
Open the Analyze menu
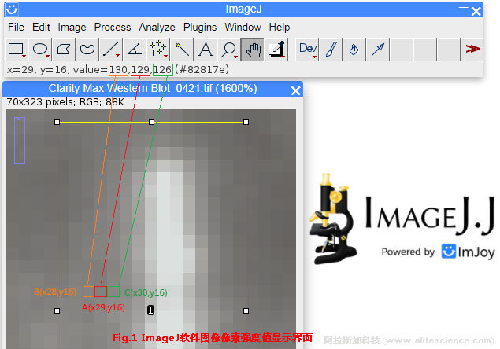pos(157,27)
